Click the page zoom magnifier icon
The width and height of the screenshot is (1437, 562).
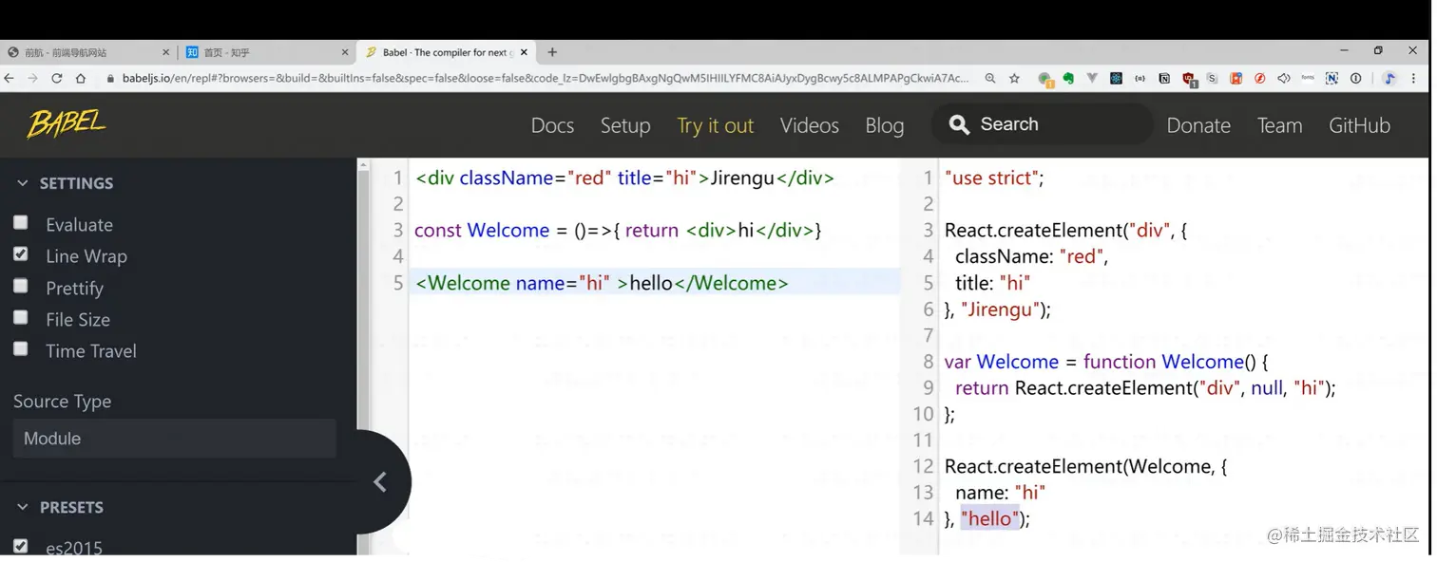pos(990,79)
